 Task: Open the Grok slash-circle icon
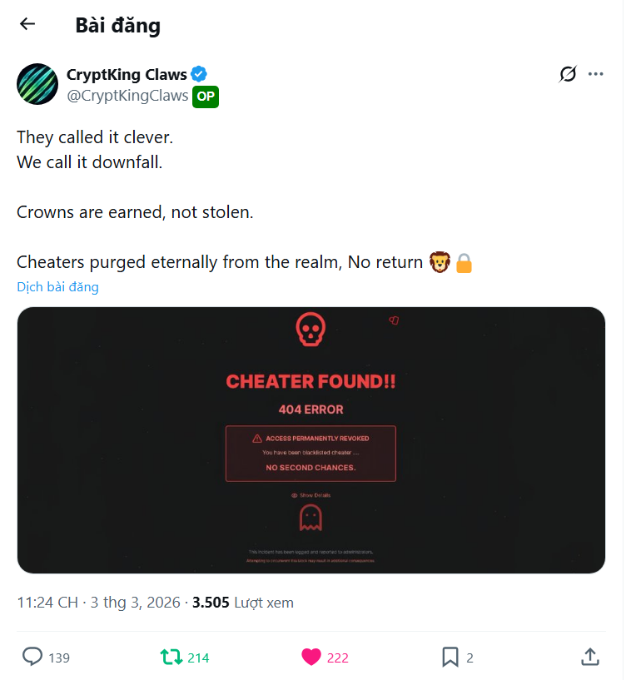tap(568, 74)
